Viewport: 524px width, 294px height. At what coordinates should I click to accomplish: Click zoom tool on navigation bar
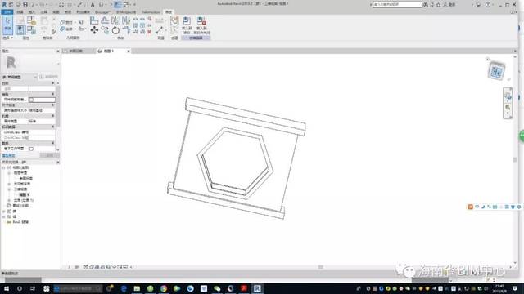click(508, 108)
